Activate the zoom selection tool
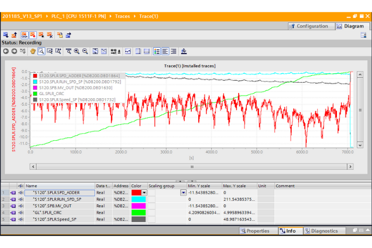The height and width of the screenshot is (248, 372). click(x=41, y=52)
